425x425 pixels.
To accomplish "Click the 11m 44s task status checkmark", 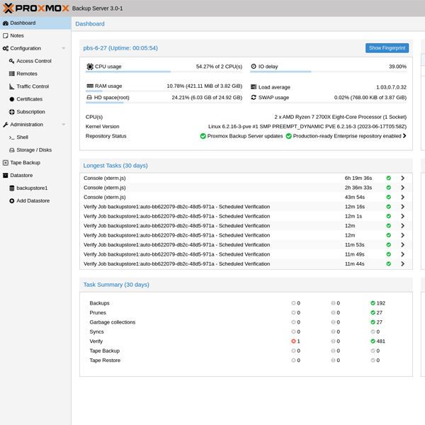I will point(389,263).
